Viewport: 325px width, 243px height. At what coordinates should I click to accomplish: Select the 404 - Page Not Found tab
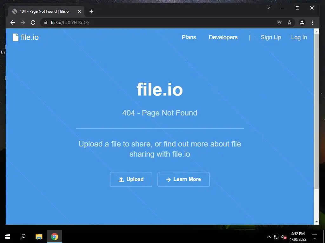point(46,11)
